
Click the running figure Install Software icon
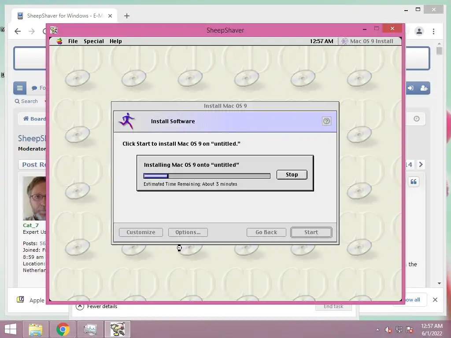pos(127,121)
